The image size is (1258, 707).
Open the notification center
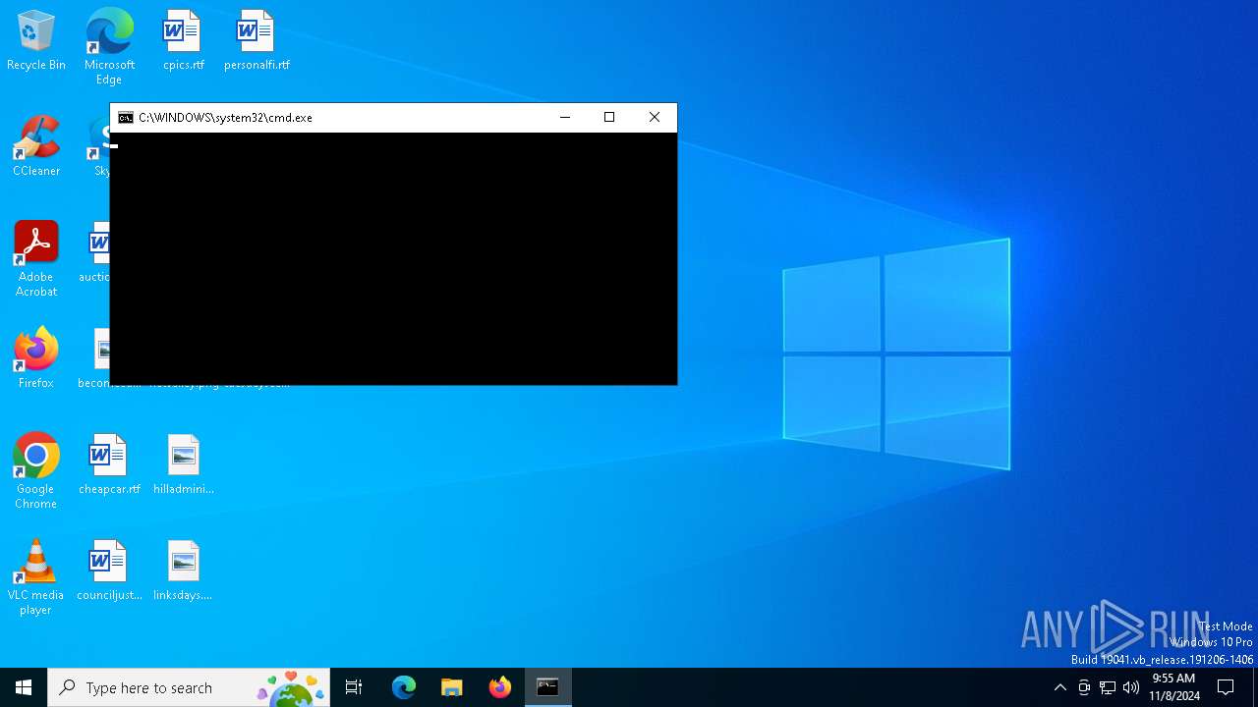[x=1226, y=687]
